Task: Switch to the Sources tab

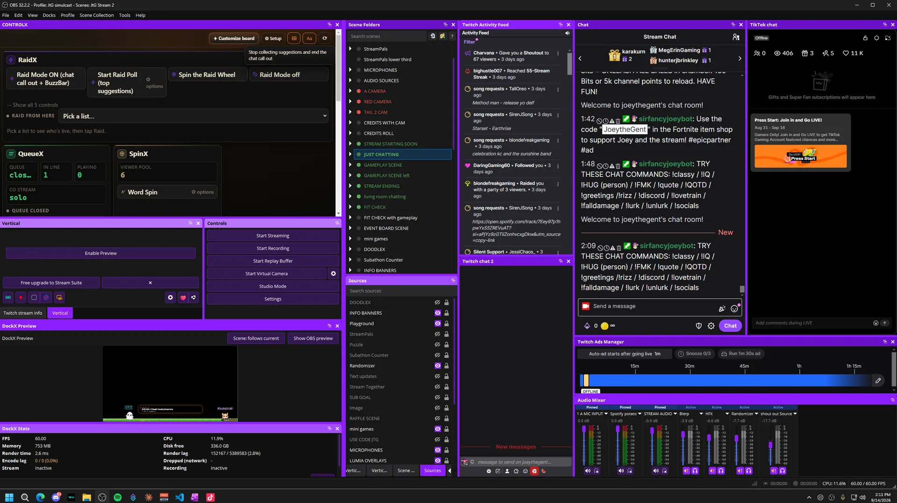Action: [x=433, y=471]
